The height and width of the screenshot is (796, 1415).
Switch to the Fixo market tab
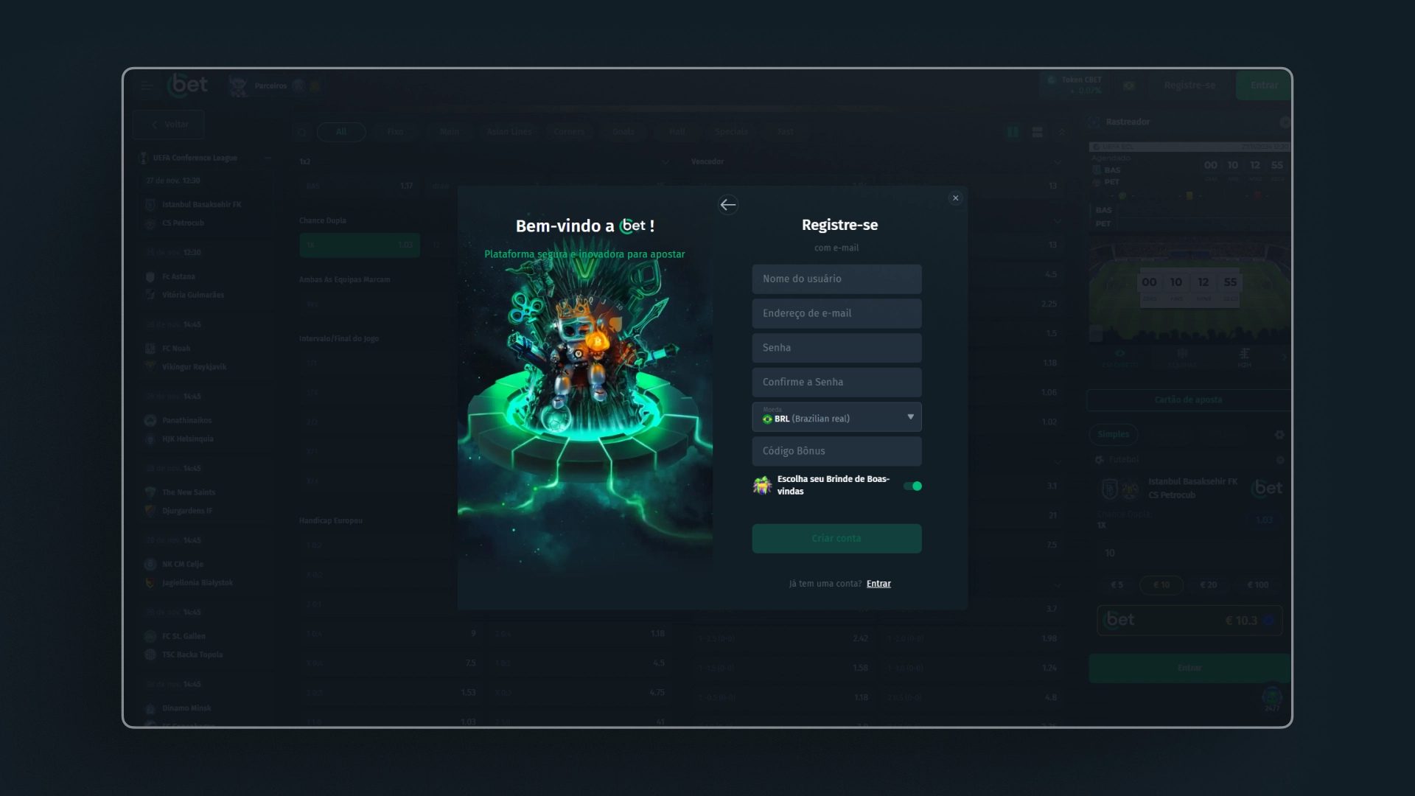point(395,132)
